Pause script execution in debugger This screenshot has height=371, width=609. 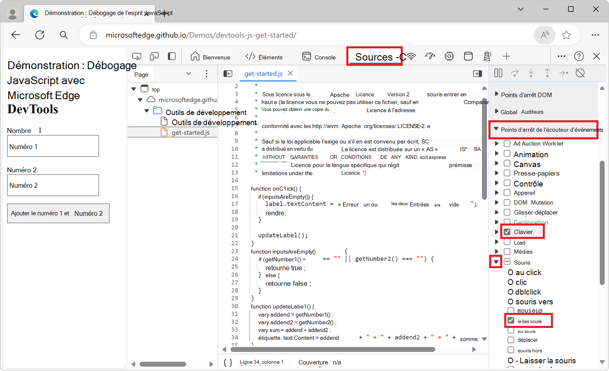pos(498,73)
